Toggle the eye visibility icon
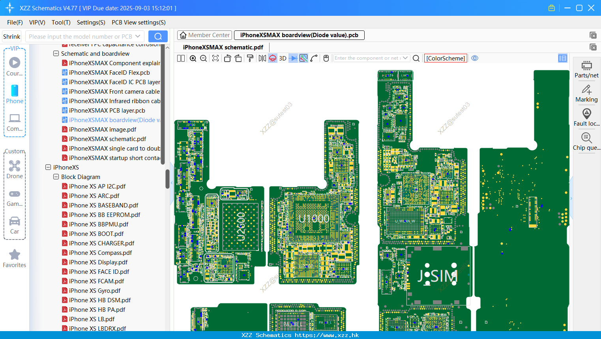The image size is (601, 339). tap(475, 58)
